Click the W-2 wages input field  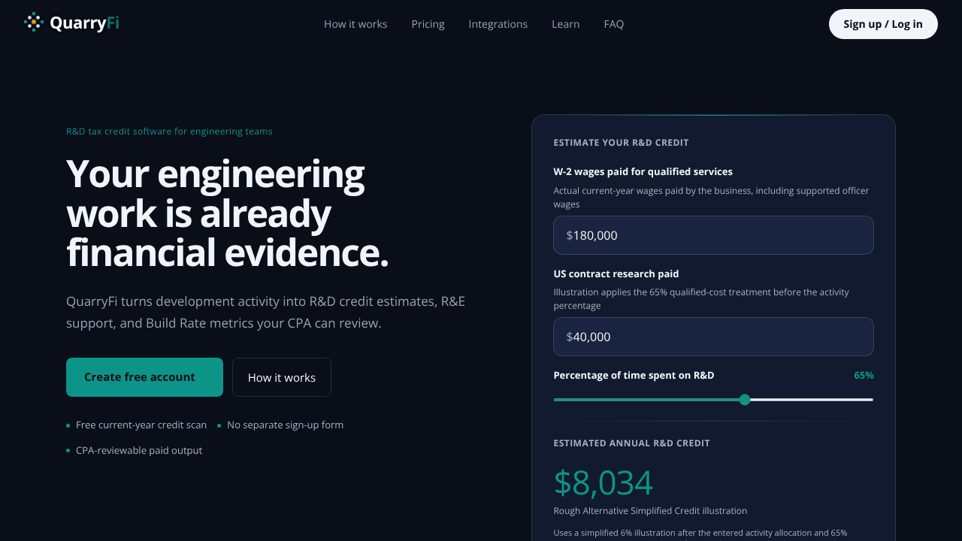pyautogui.click(x=713, y=235)
